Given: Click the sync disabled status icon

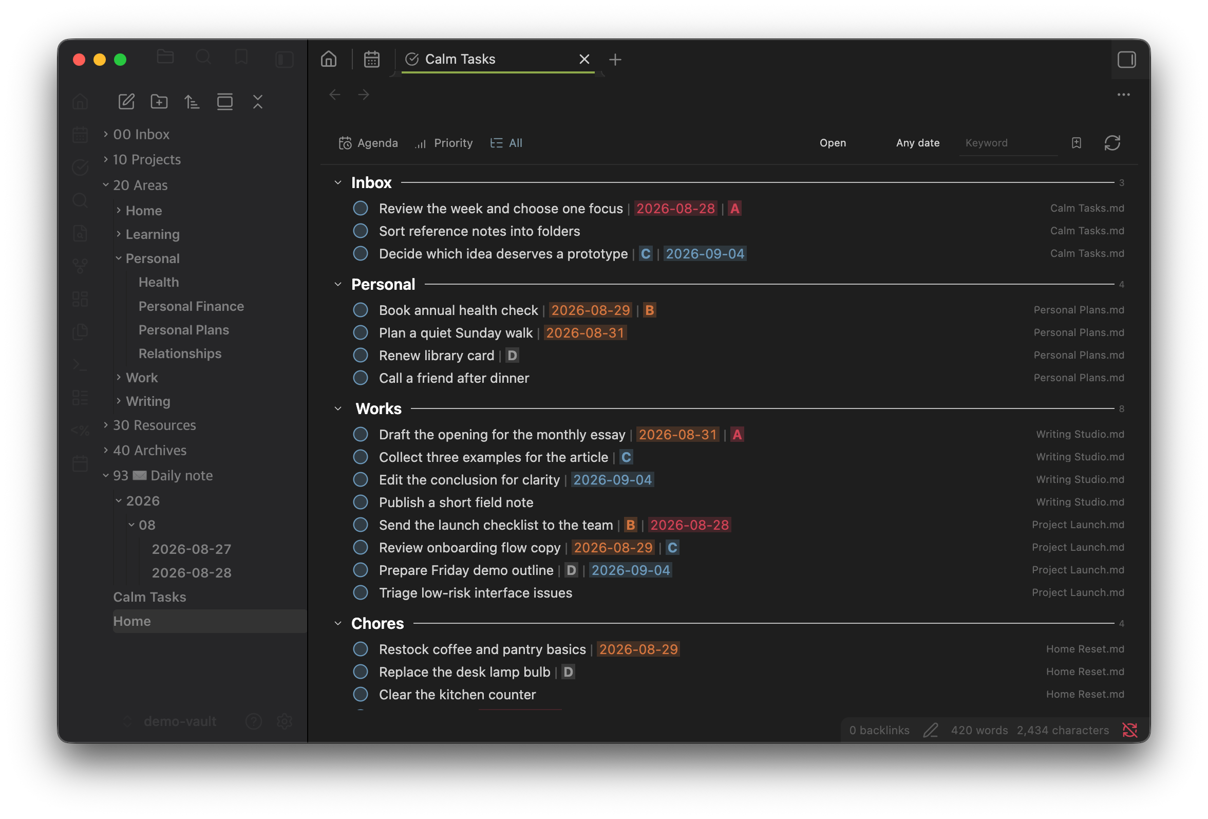Looking at the screenshot, I should click(x=1129, y=730).
